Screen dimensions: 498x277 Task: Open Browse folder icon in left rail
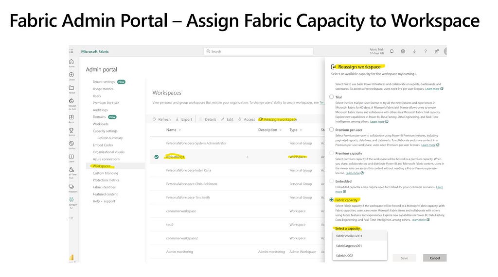point(71,88)
